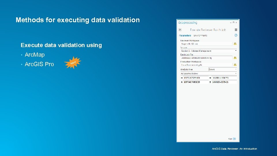
Task: Open the Geoprocessing pane hamburger menu
Action: click(236, 30)
